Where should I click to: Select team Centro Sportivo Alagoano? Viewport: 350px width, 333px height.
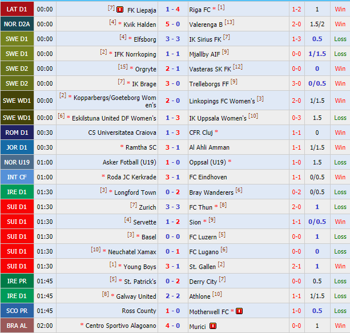point(121,326)
